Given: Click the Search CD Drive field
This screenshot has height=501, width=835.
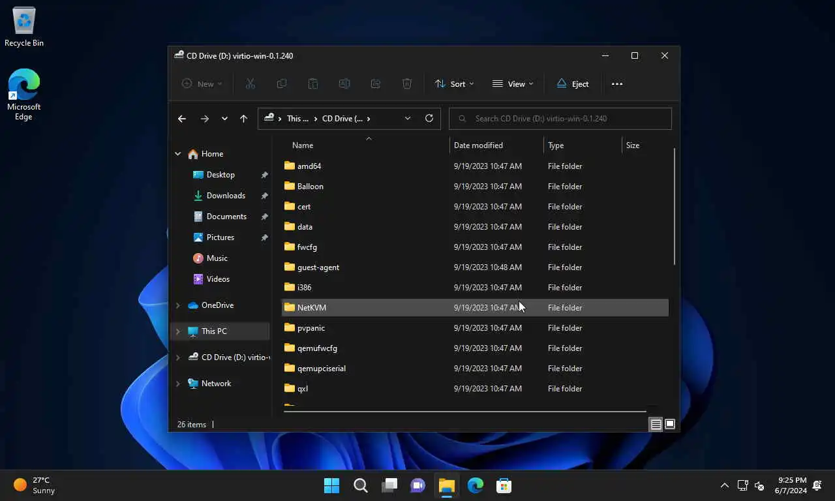Looking at the screenshot, I should coord(560,118).
